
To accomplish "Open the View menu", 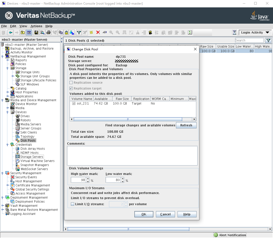I will [23, 26].
